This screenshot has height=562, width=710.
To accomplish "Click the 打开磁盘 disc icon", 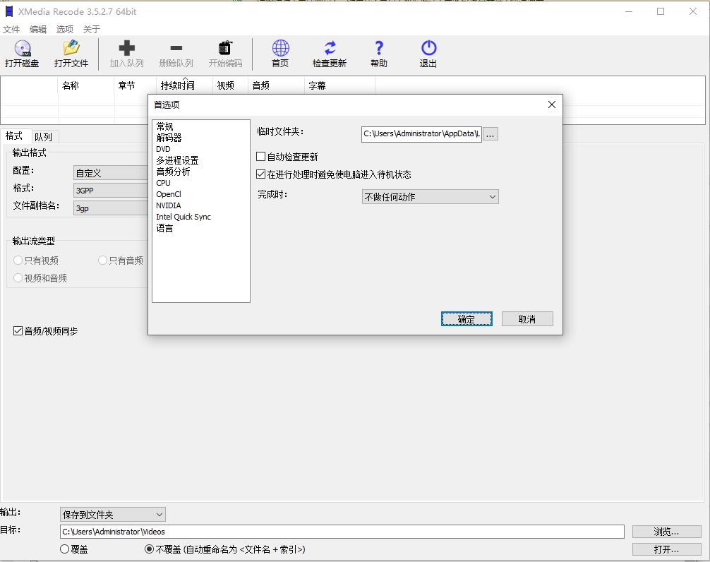I will 22,48.
